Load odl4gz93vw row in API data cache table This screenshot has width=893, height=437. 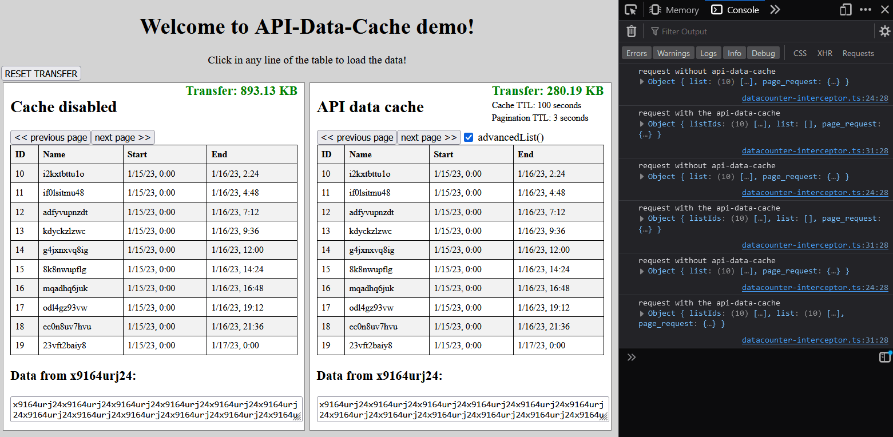point(461,307)
